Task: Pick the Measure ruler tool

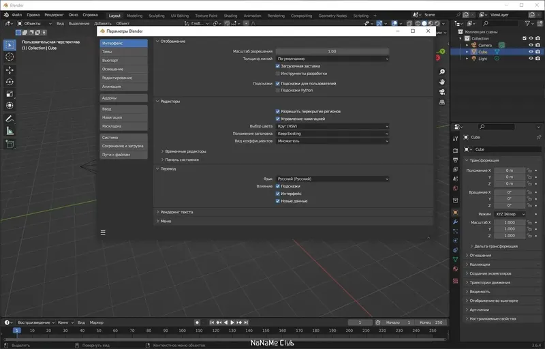Action: [x=10, y=131]
